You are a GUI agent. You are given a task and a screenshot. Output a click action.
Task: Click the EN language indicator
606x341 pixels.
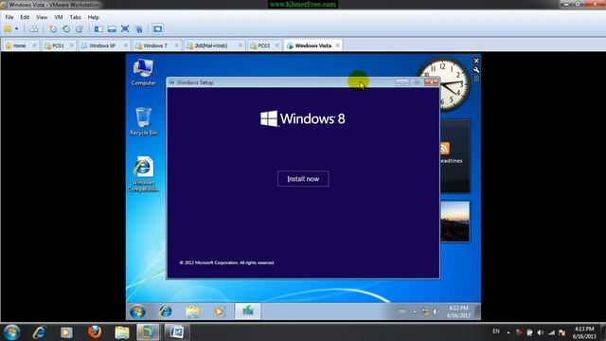pyautogui.click(x=496, y=332)
